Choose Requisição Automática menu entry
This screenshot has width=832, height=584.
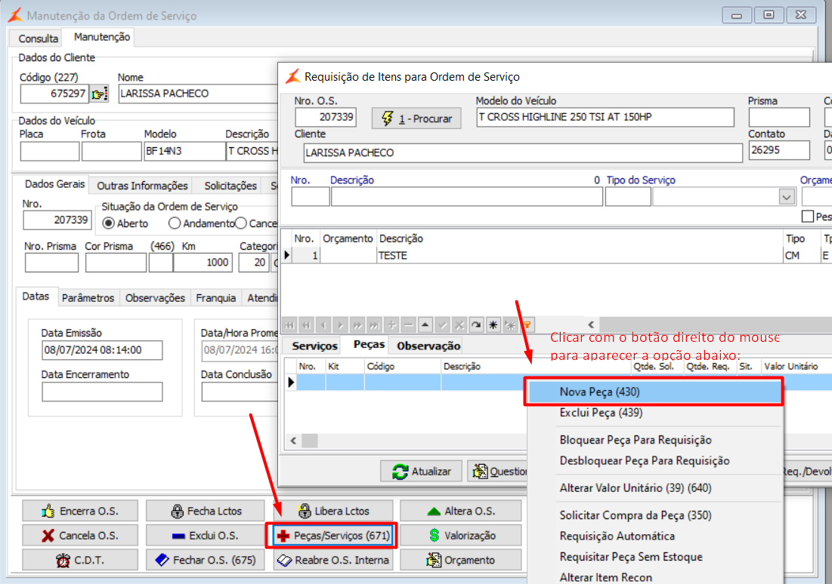[654, 536]
